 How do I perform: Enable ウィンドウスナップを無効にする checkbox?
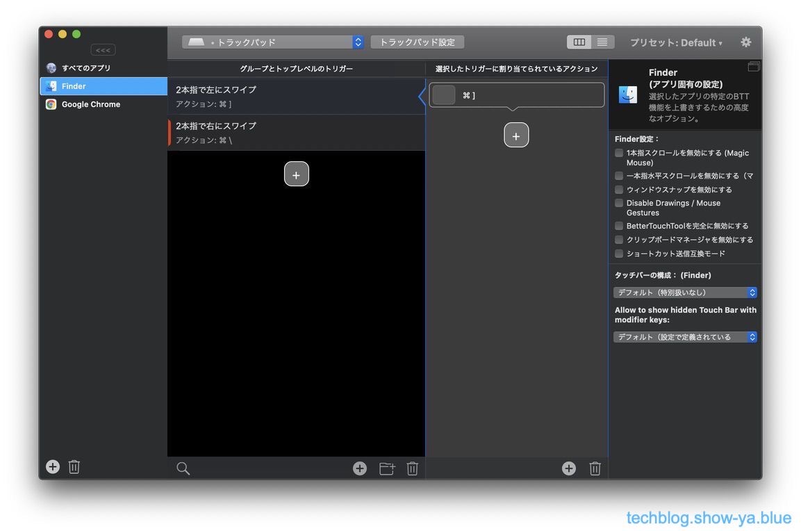(619, 190)
